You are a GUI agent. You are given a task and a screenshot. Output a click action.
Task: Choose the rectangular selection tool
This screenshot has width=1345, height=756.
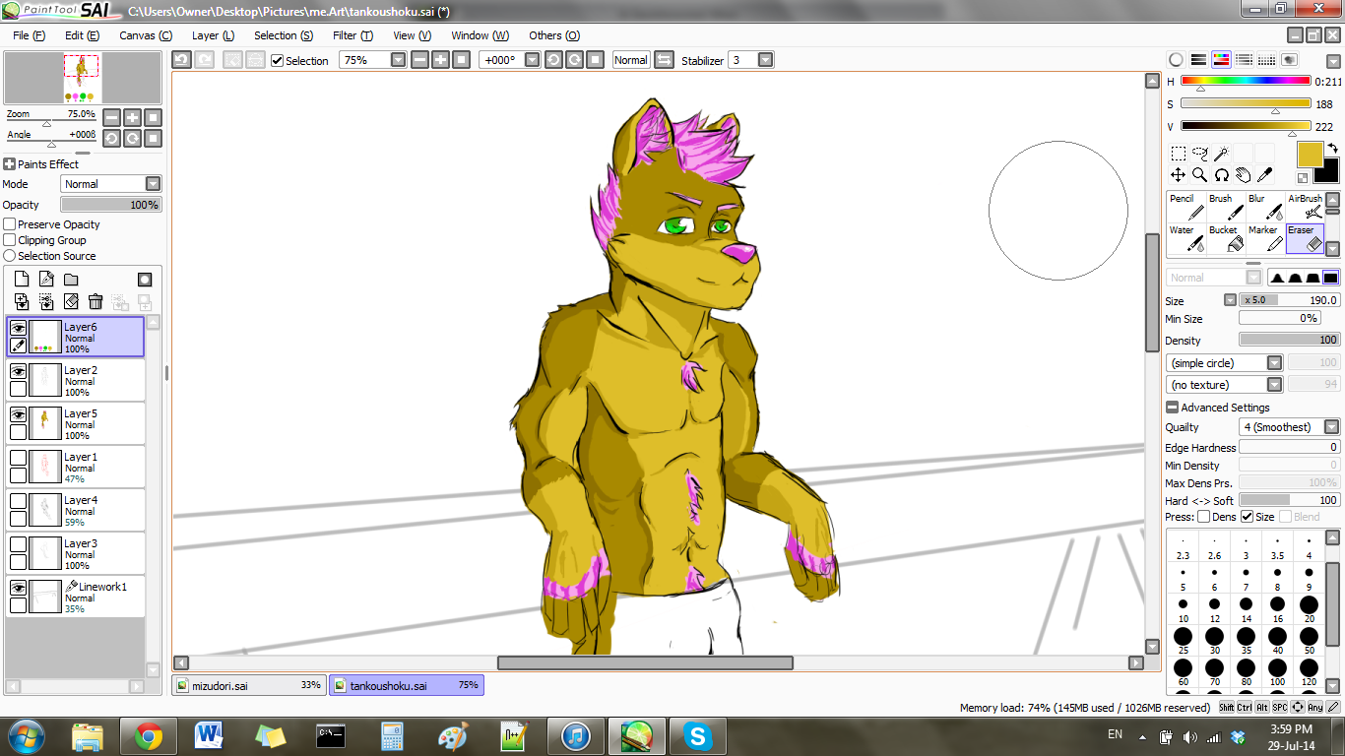1178,154
